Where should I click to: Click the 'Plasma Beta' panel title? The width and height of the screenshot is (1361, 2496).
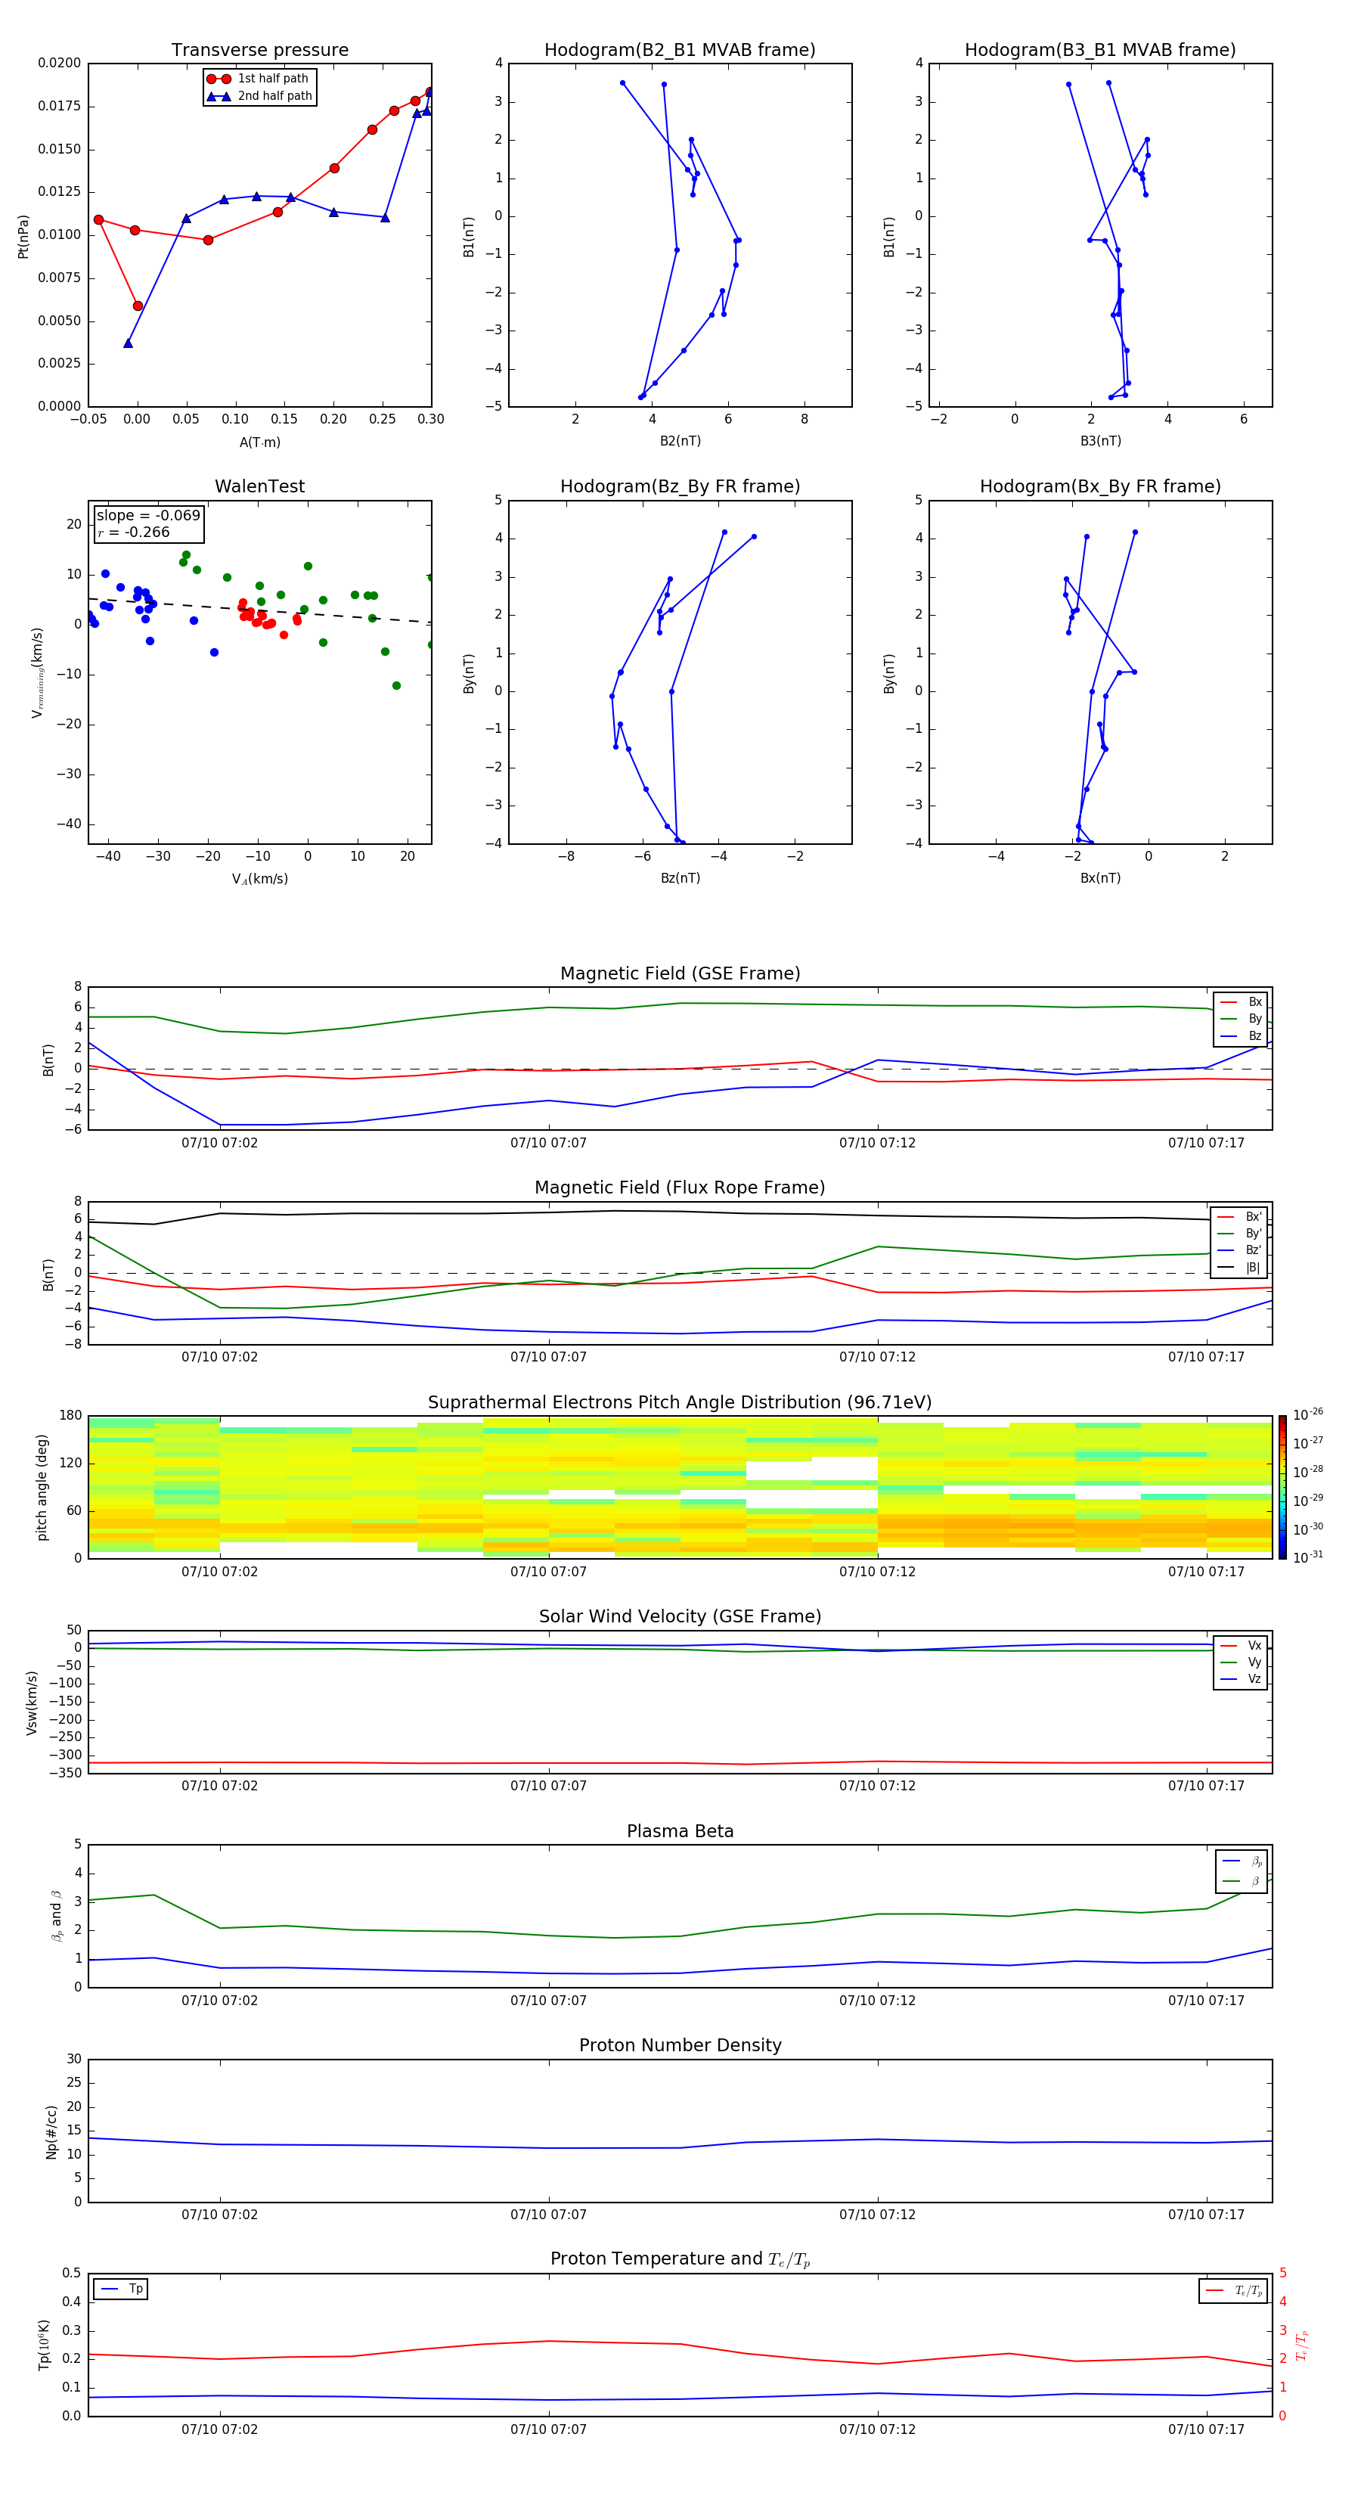680,1831
